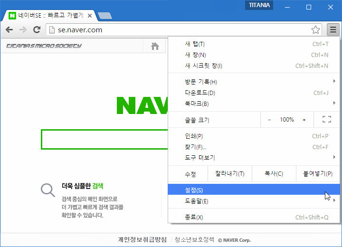Image resolution: width=342 pixels, height=247 pixels.
Task: Expand 방문 기록(H) submenu
Action: click(254, 82)
